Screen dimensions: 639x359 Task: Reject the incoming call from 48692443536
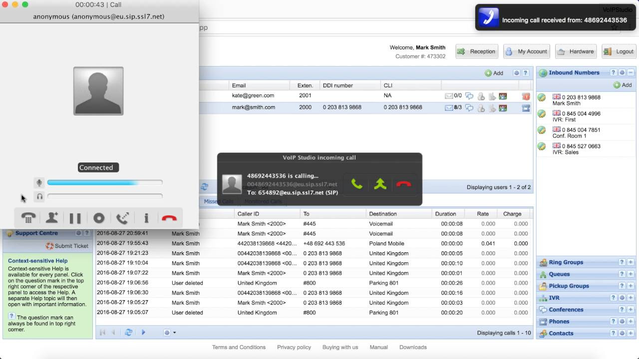coord(403,184)
